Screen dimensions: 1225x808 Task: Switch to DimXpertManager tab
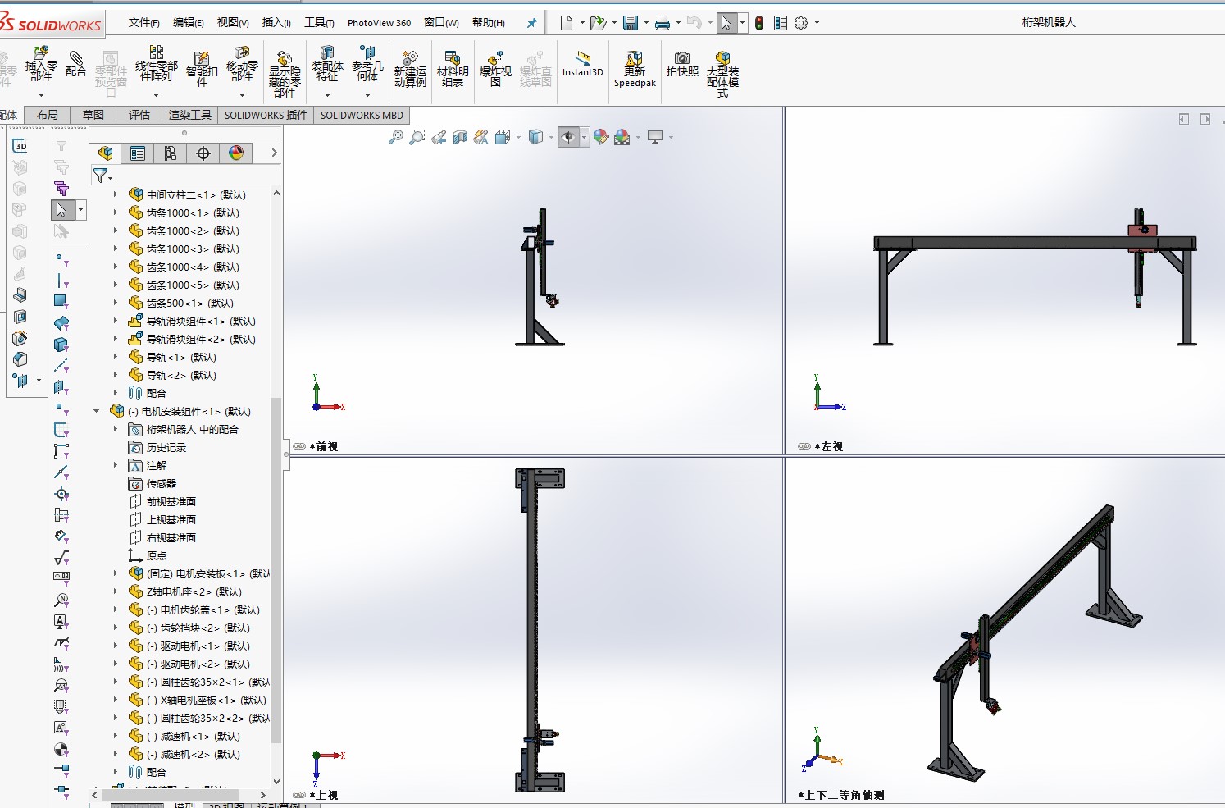click(x=203, y=153)
